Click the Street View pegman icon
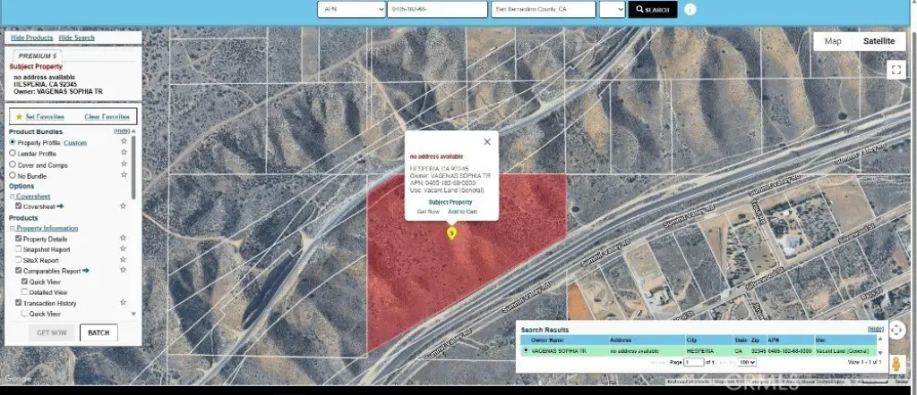The image size is (917, 395). pyautogui.click(x=896, y=366)
